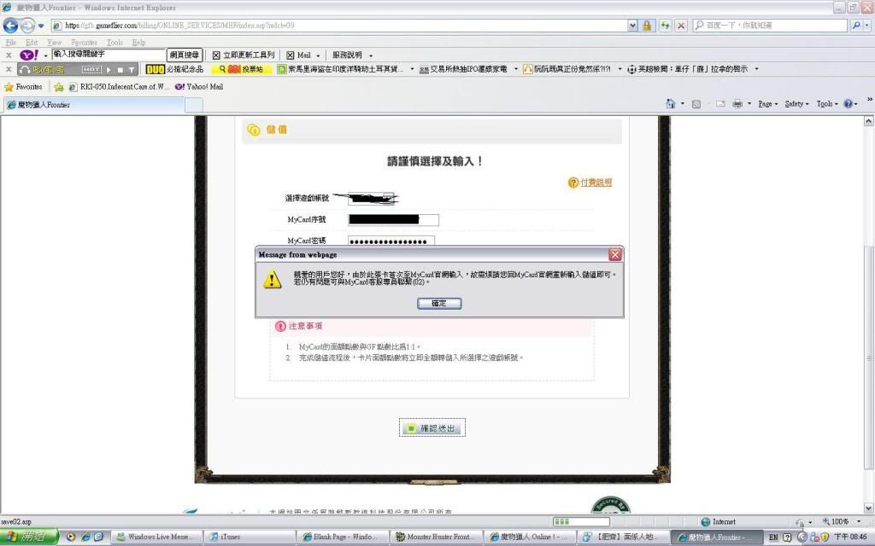This screenshot has width=875, height=546.
Task: Click the security lock icon in address bar
Action: coord(648,26)
